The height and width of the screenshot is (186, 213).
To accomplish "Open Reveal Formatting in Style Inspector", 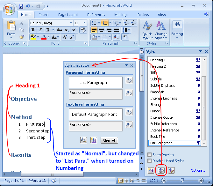I will (x=83, y=140).
